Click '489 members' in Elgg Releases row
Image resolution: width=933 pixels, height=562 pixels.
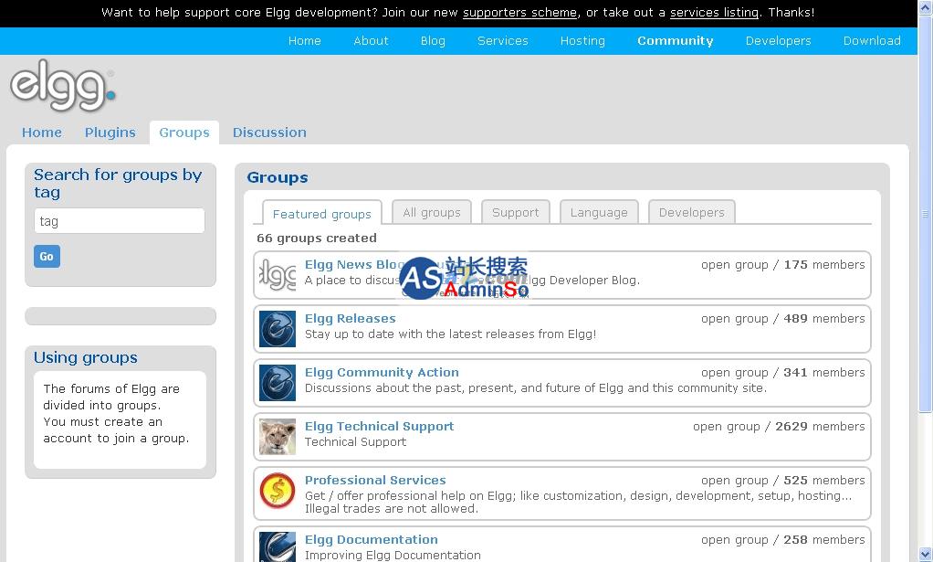[824, 319]
